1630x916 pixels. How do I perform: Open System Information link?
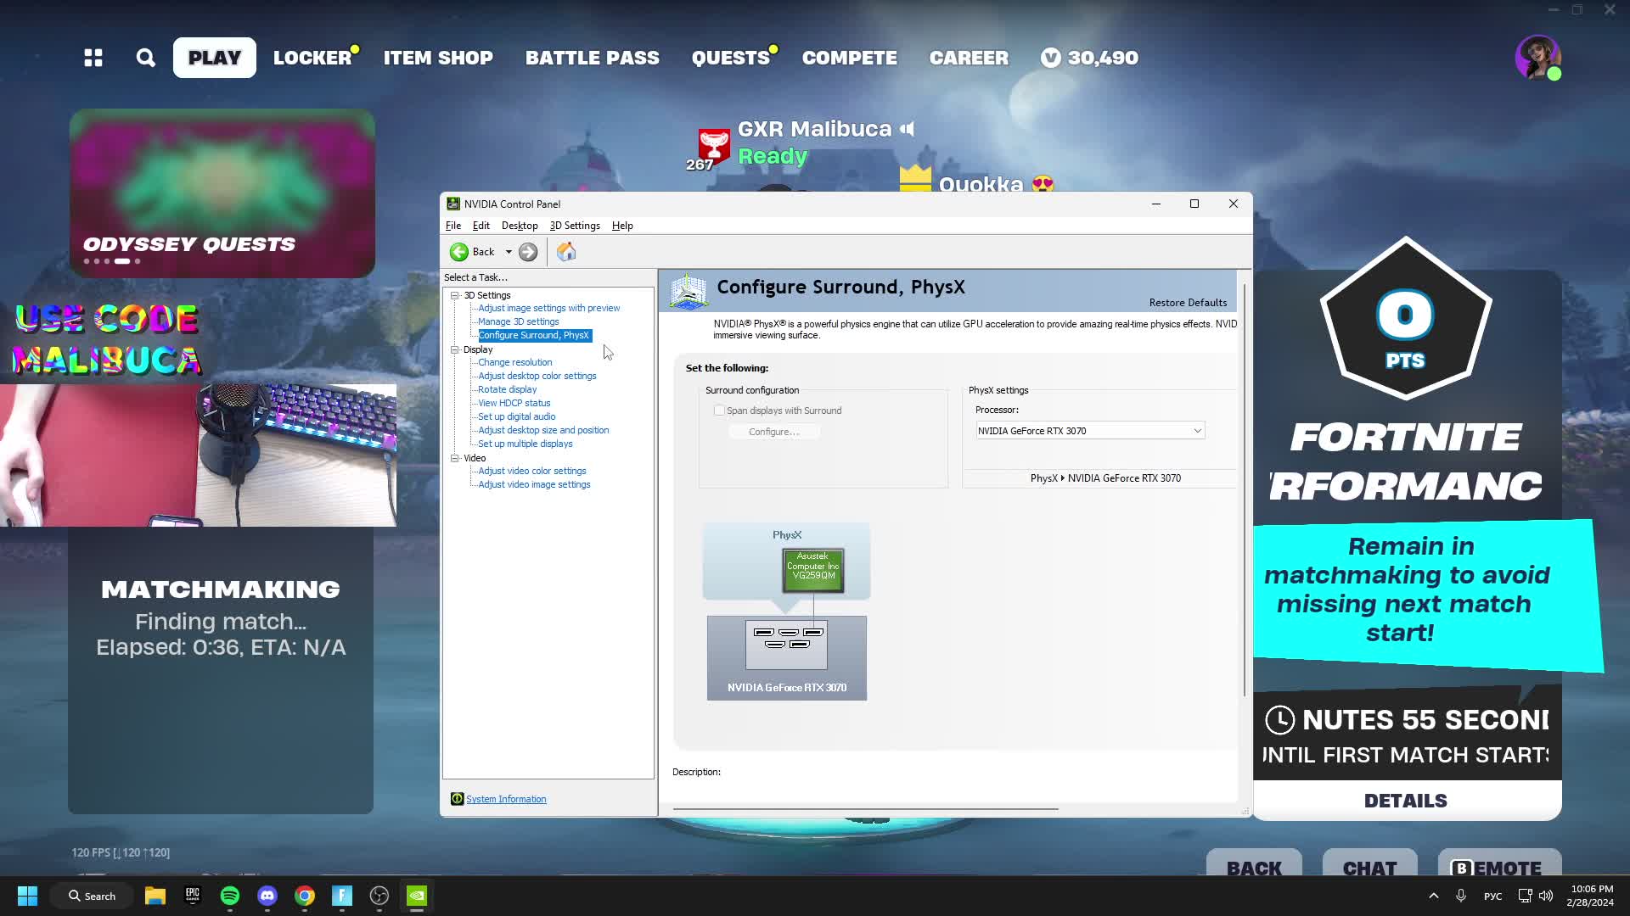(x=506, y=799)
